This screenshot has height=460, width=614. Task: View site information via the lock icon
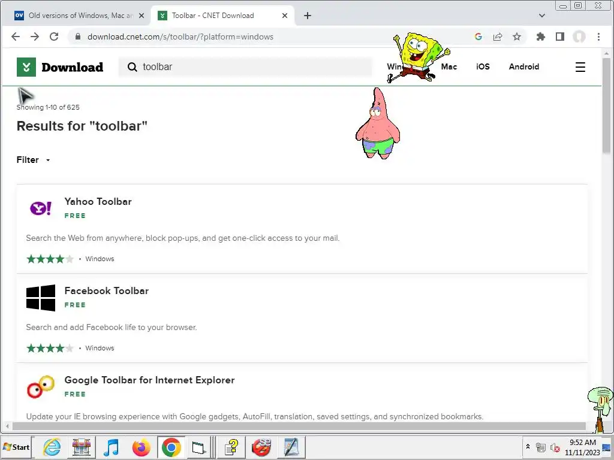click(x=78, y=37)
